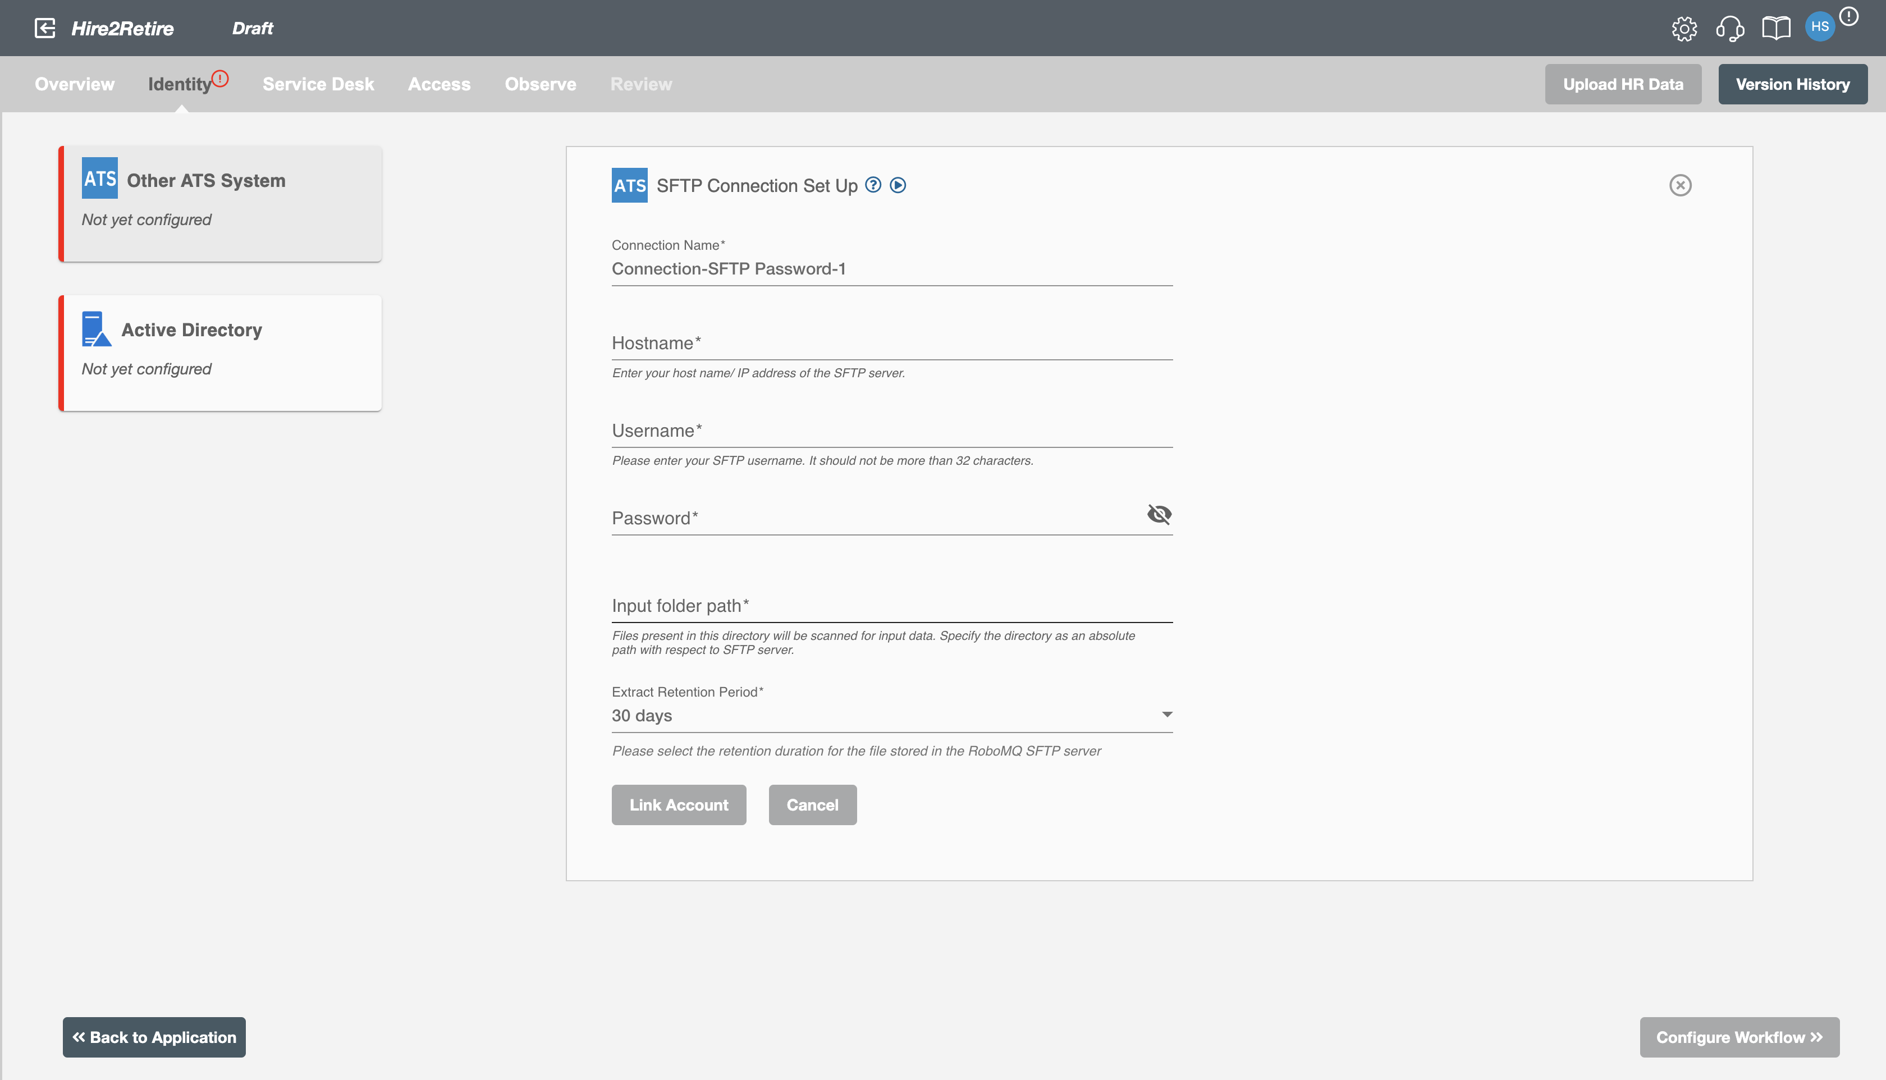Click Back to Application button
Viewport: 1886px width, 1080px height.
[x=154, y=1037]
